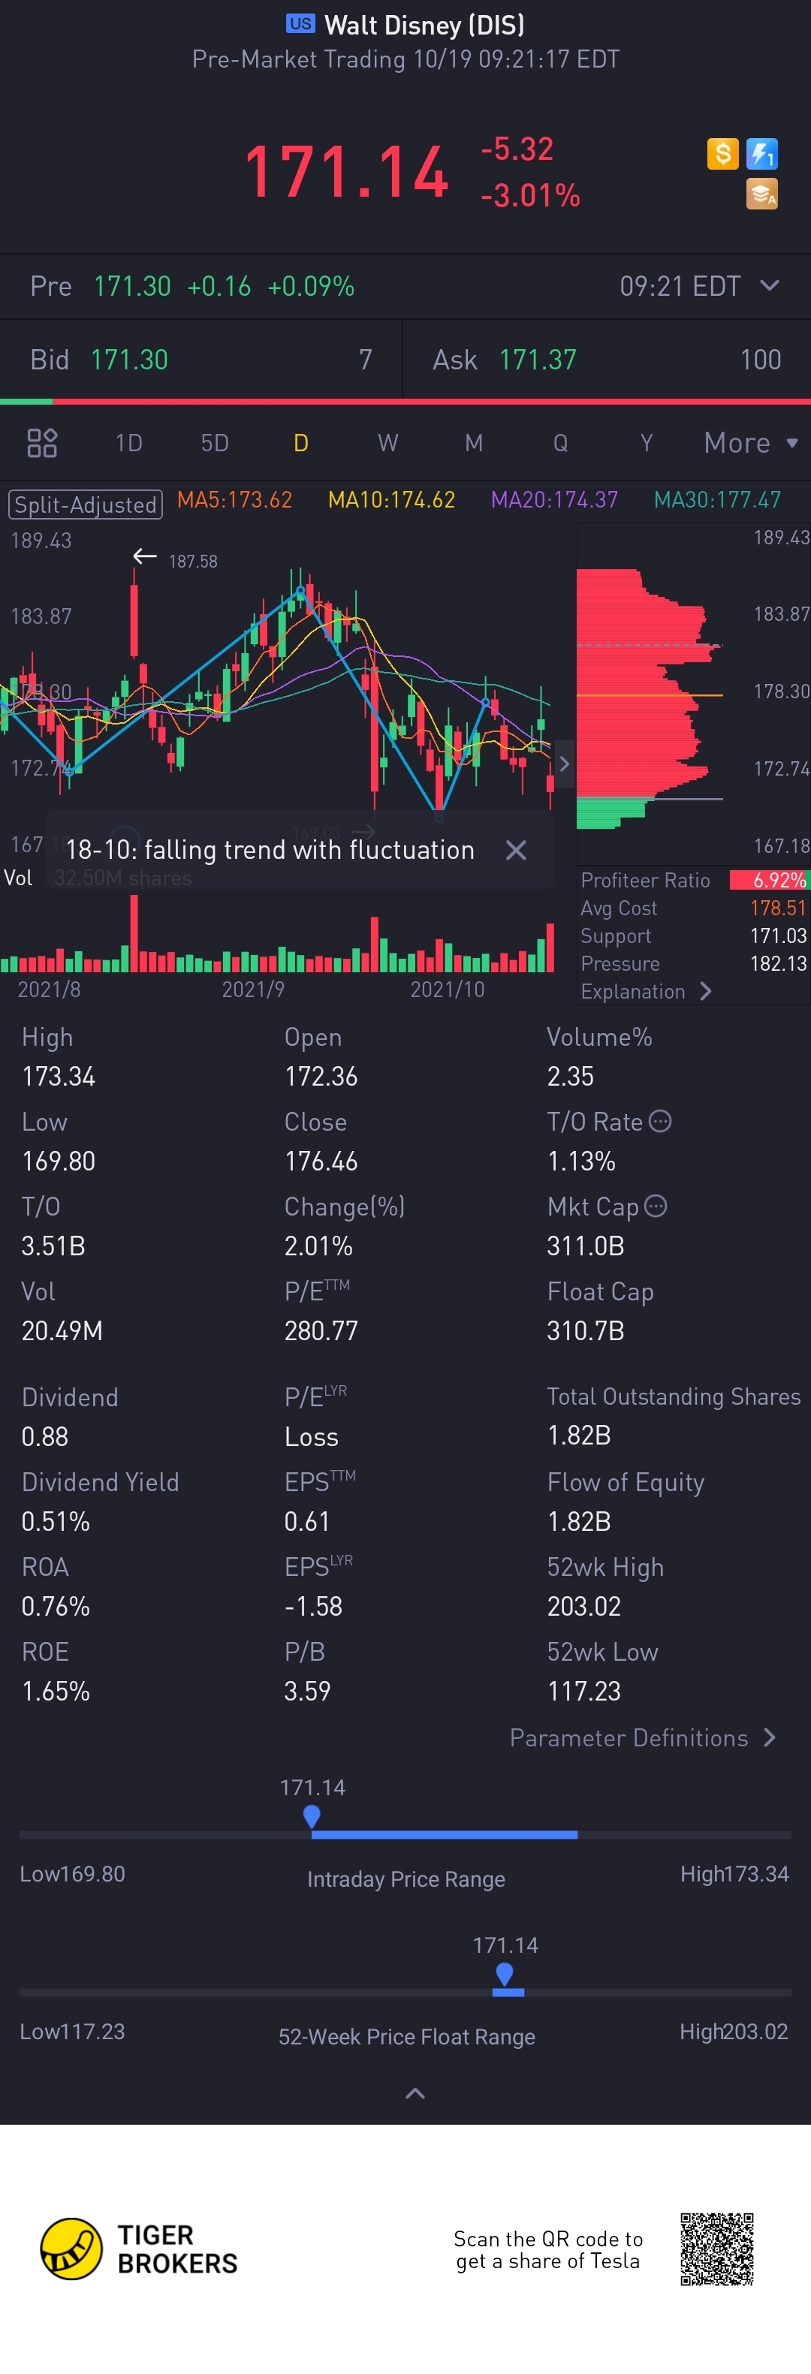Select the M monthly chart tab
The width and height of the screenshot is (811, 2374).
pos(474,443)
